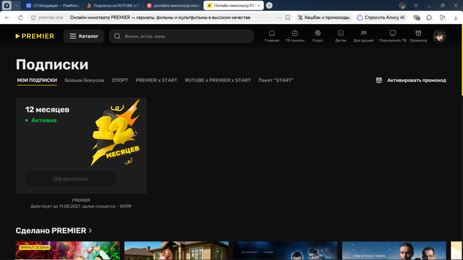Switch to Больше Бонусов tab
Image resolution: width=463 pixels, height=260 pixels.
pos(84,80)
